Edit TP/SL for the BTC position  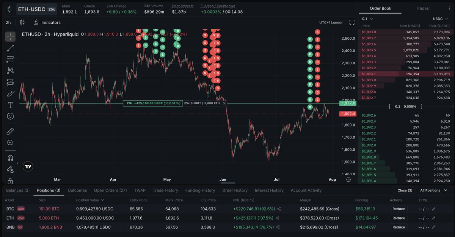(434, 209)
